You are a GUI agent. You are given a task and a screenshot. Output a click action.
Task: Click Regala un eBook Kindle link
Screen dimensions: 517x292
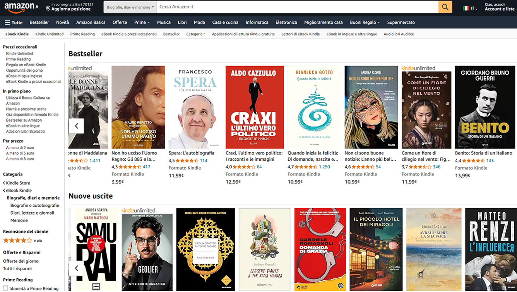pyautogui.click(x=26, y=65)
